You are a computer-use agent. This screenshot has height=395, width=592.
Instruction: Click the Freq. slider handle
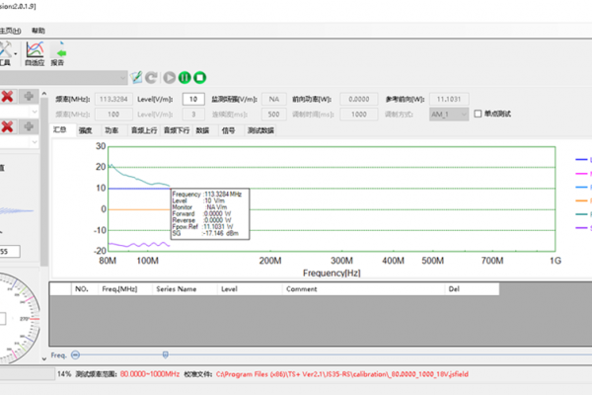(x=165, y=355)
